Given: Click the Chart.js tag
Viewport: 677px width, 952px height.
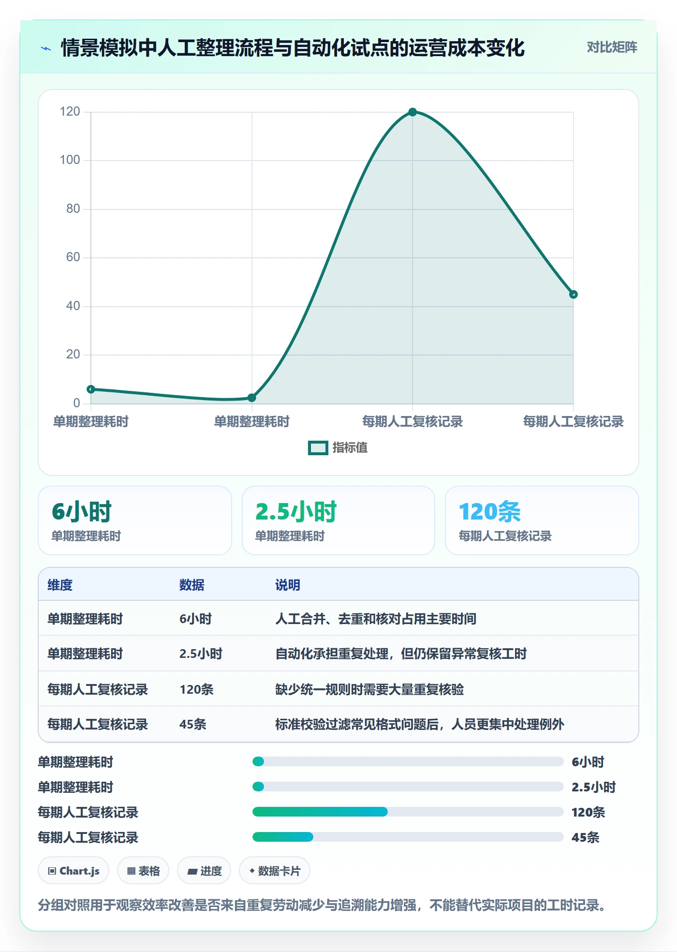Looking at the screenshot, I should [74, 871].
